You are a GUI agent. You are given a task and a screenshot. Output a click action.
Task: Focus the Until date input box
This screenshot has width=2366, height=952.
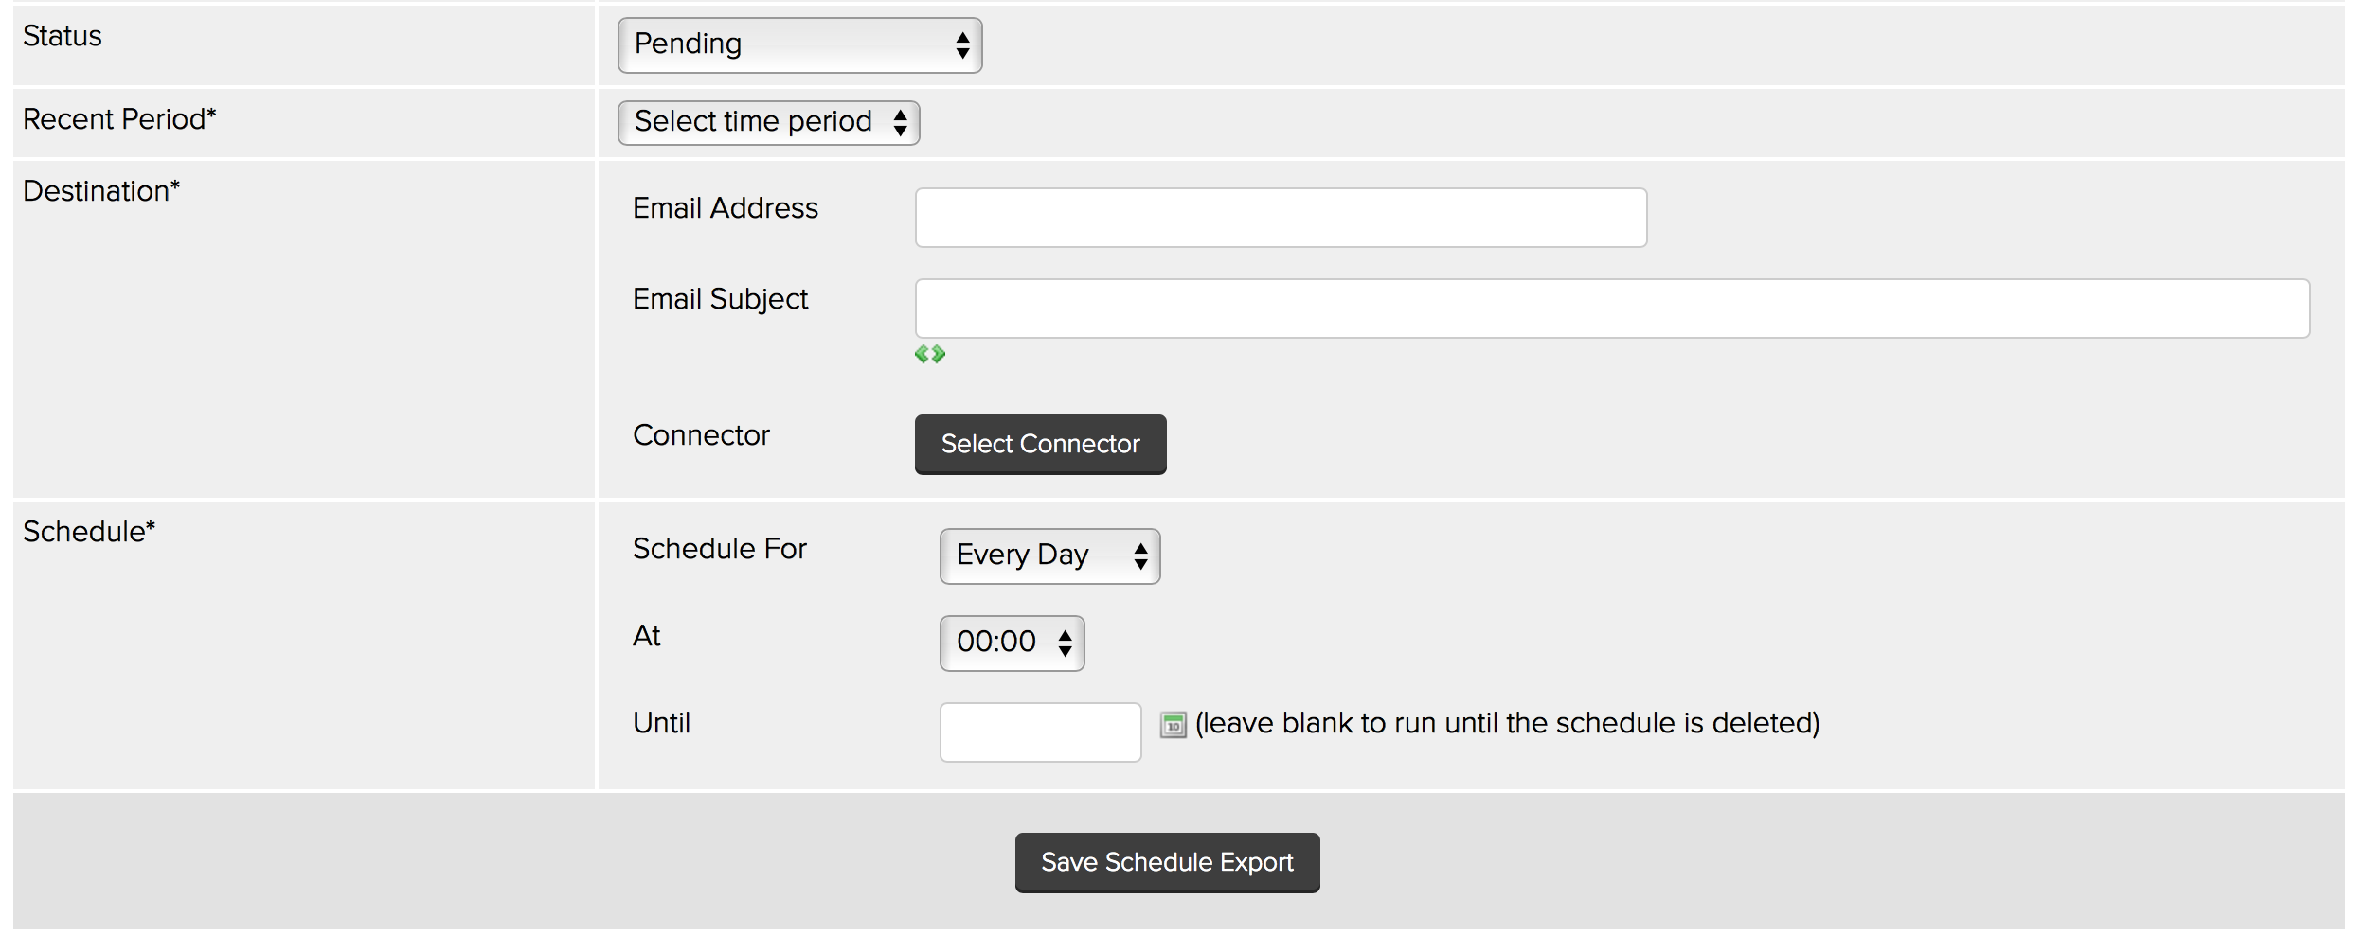click(1040, 732)
